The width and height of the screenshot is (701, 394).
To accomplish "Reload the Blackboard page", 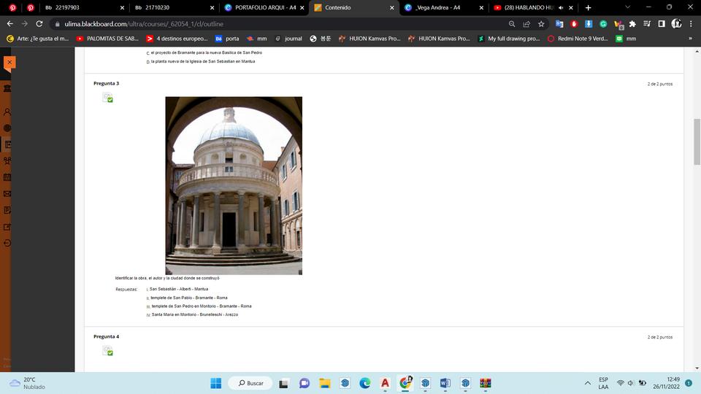I will pyautogui.click(x=39, y=23).
